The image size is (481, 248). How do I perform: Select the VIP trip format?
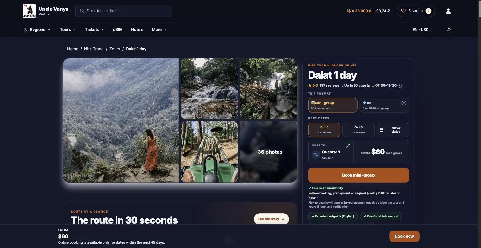pos(384,105)
